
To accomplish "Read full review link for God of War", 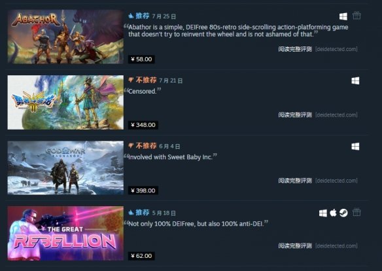I will (295, 181).
